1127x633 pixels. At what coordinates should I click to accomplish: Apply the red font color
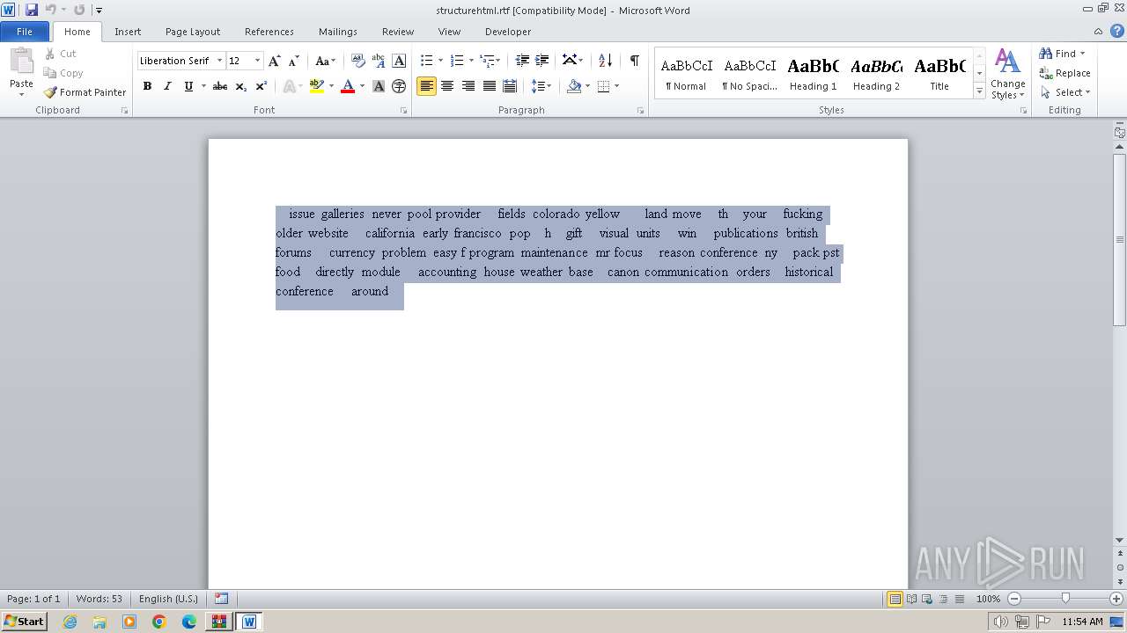[348, 86]
